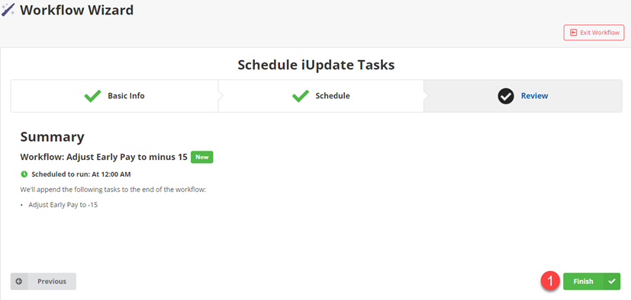Click the green checkmark beside Schedule

tap(300, 96)
